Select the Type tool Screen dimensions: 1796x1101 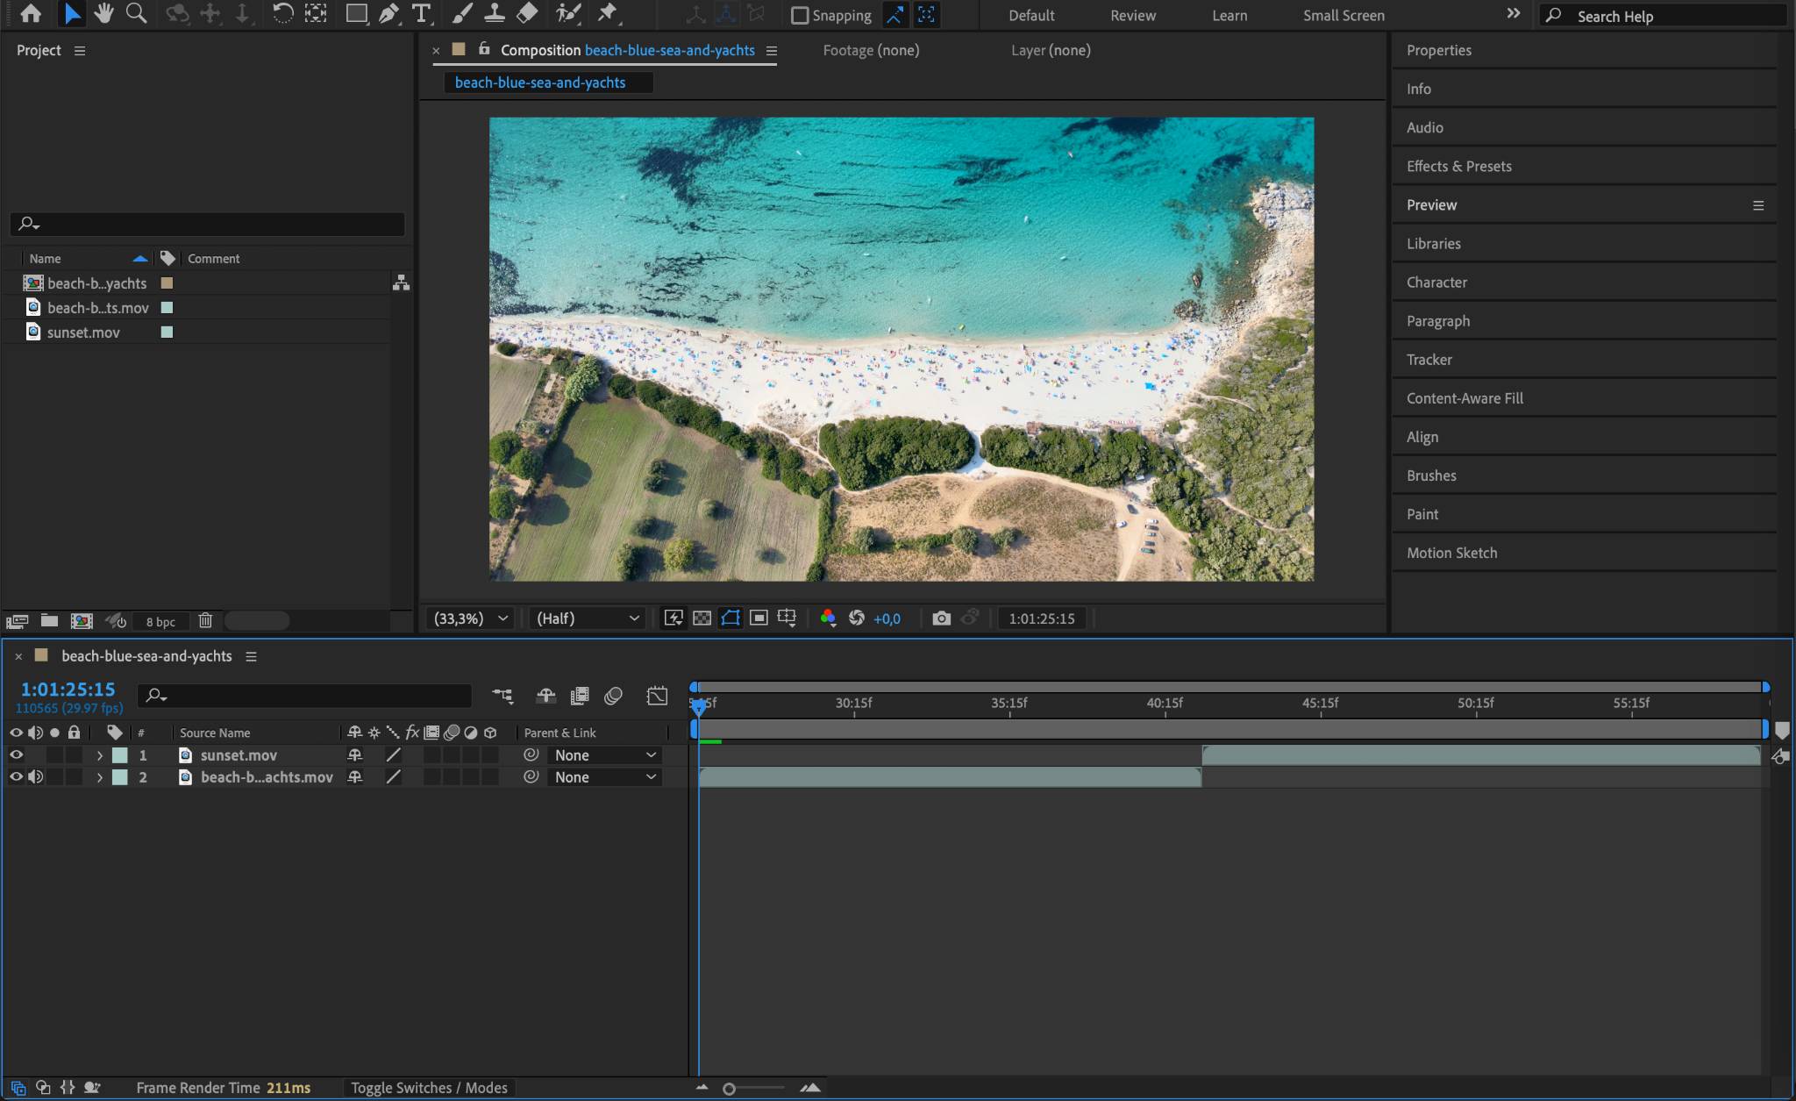tap(422, 14)
